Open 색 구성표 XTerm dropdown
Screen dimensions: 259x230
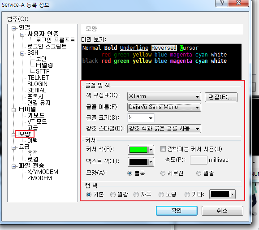164,96
